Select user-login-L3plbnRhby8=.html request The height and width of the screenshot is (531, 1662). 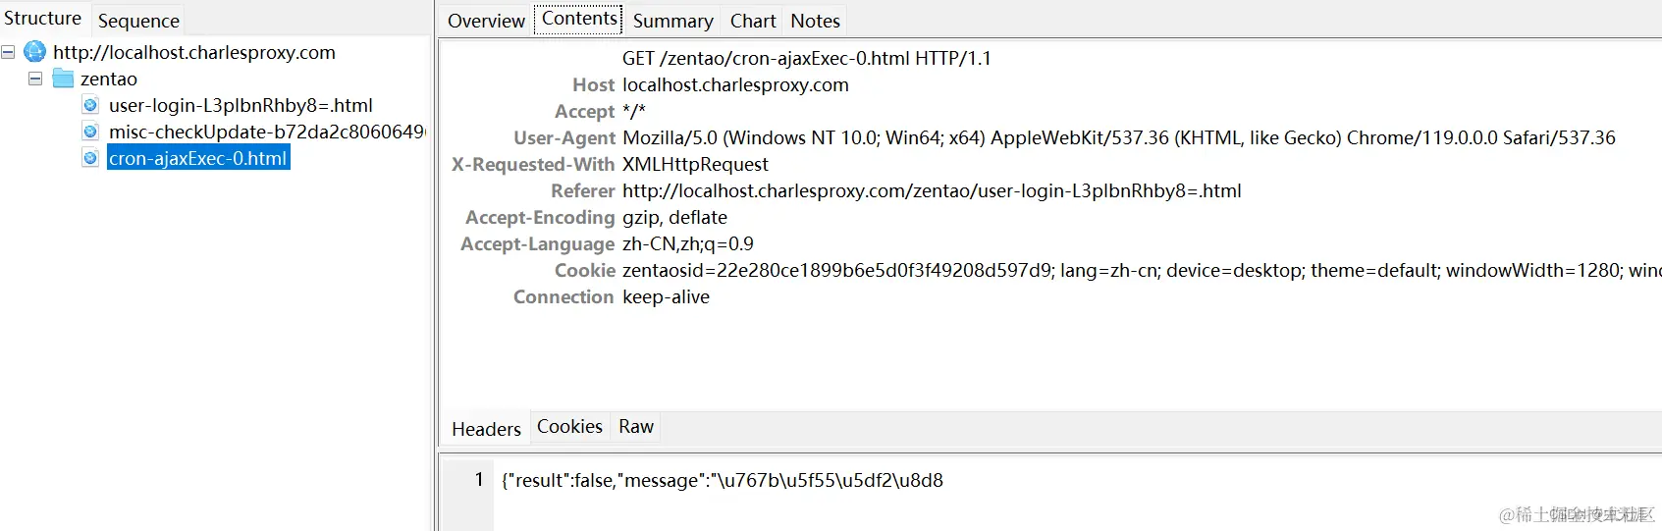[x=241, y=105]
